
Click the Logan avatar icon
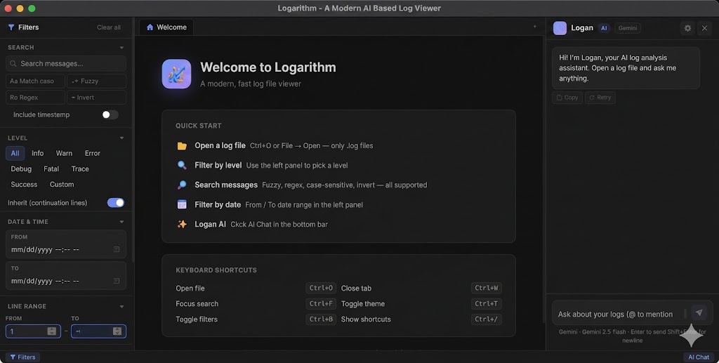(560, 28)
